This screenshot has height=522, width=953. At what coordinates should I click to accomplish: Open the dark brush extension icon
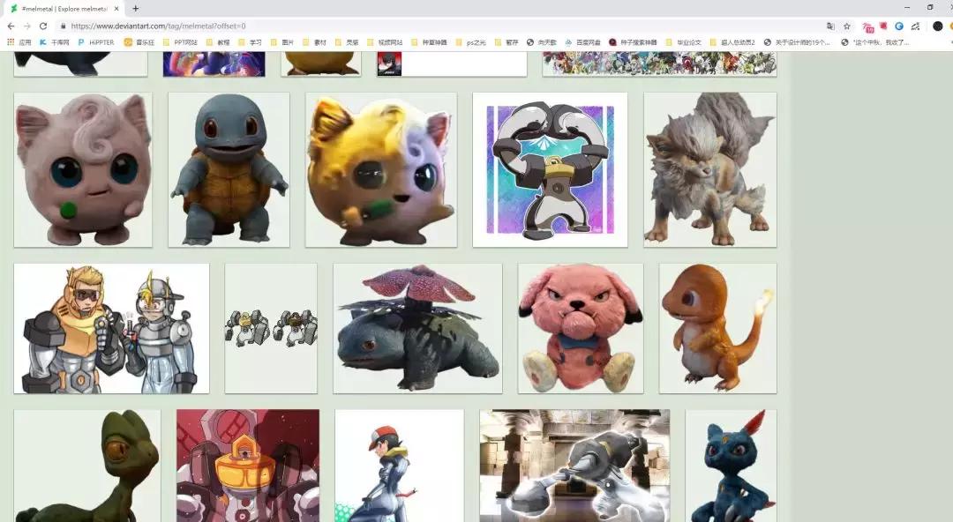tap(915, 26)
